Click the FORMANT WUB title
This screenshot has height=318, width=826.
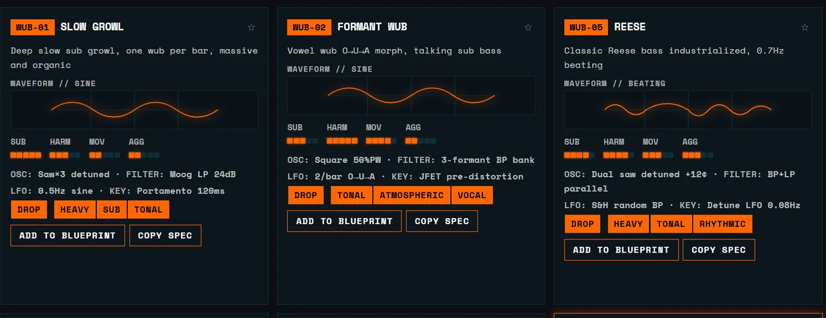[372, 27]
